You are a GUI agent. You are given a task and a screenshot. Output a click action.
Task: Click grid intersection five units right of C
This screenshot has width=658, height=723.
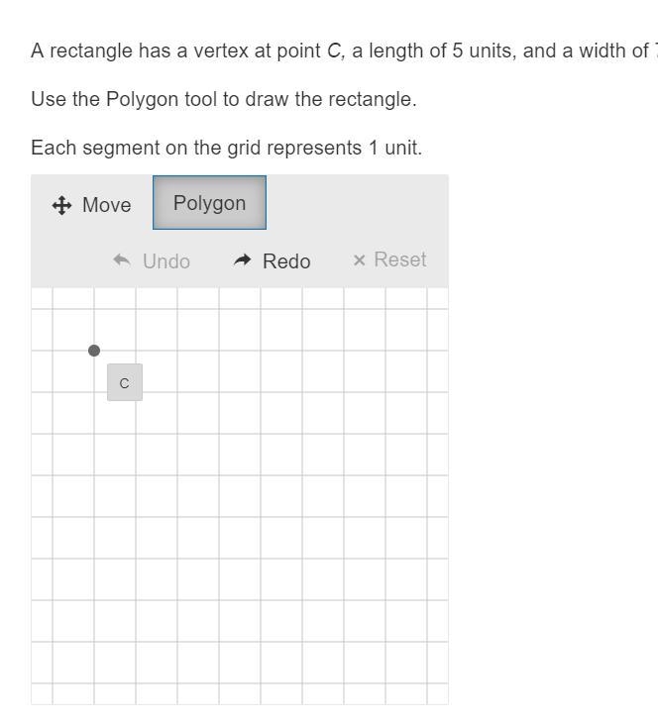pyautogui.click(x=302, y=351)
